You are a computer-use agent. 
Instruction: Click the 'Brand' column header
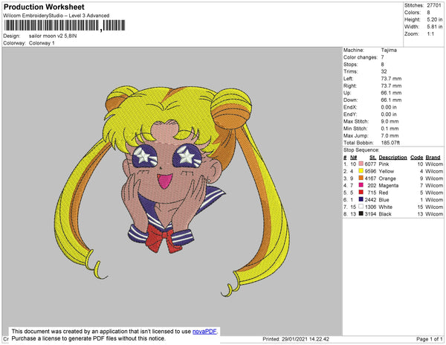[x=433, y=158]
